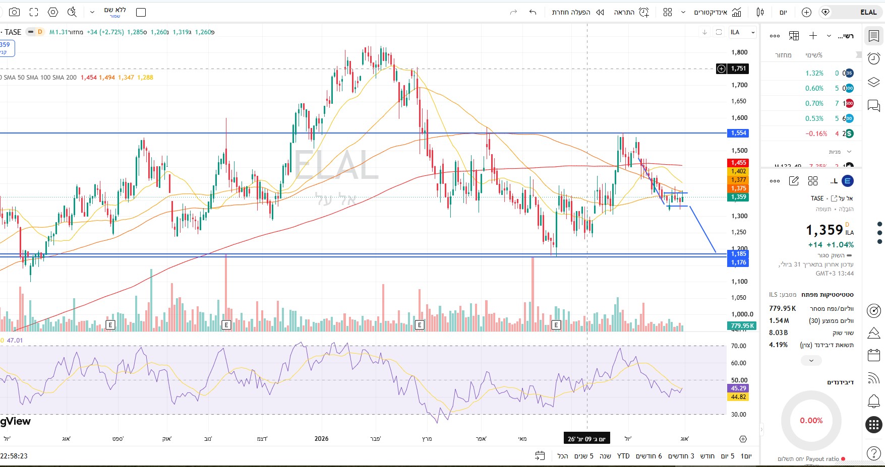The image size is (885, 467).
Task: Open layout menu arrow beside ללא שם
Action: 92,12
